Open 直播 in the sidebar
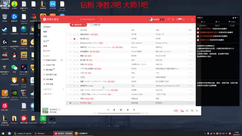242x136 pixels. click(45, 46)
